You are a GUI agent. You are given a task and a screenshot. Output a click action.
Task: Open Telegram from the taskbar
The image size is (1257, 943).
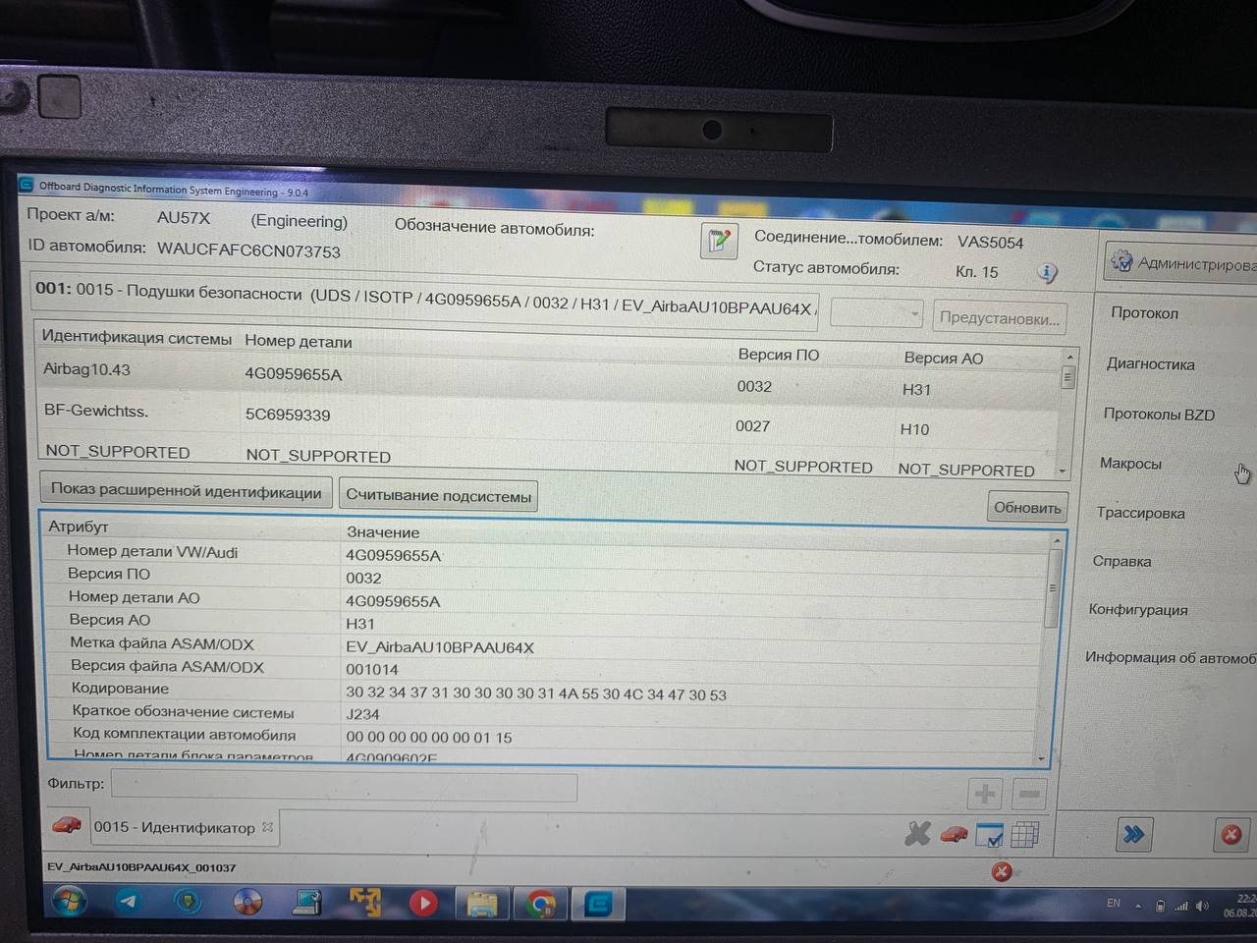128,901
